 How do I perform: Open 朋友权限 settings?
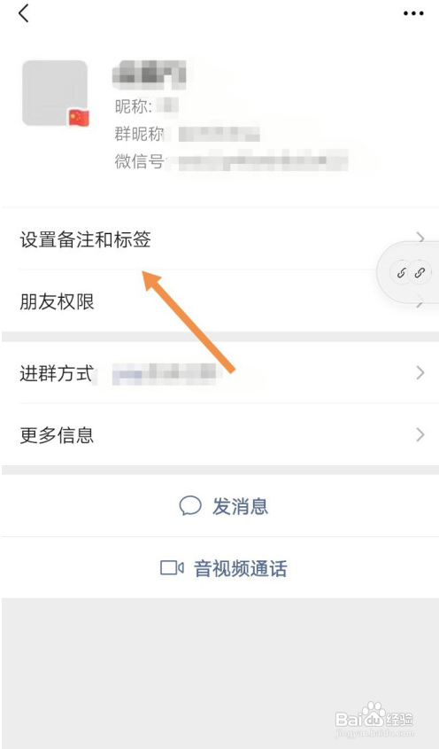(219, 301)
